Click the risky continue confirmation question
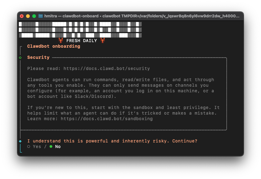 (x=112, y=141)
